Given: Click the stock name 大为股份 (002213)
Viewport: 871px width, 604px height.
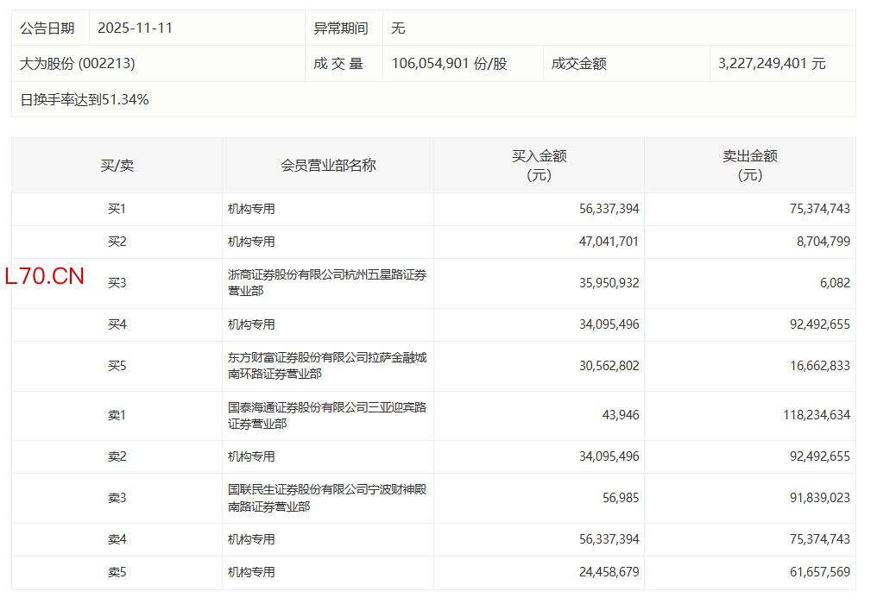Looking at the screenshot, I should pos(78,64).
